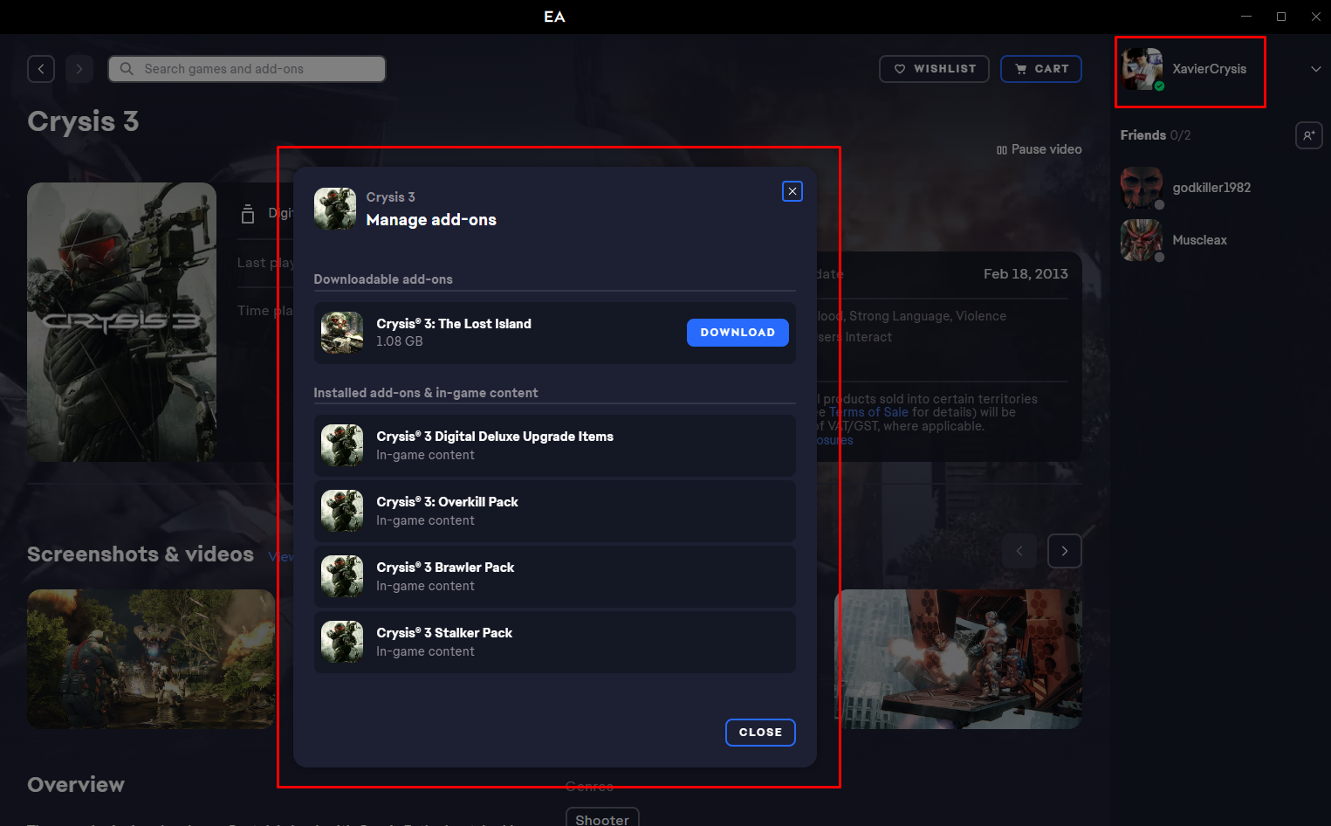Click the Friends 0/2 header
This screenshot has width=1331, height=826.
pyautogui.click(x=1156, y=135)
